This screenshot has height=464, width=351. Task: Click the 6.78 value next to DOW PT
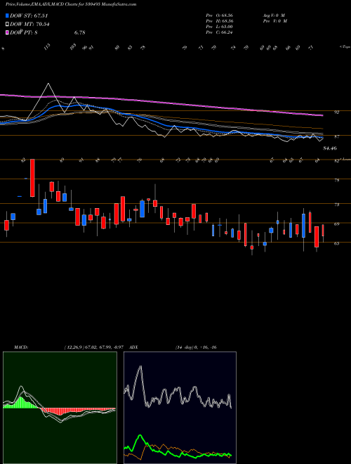pyautogui.click(x=79, y=32)
